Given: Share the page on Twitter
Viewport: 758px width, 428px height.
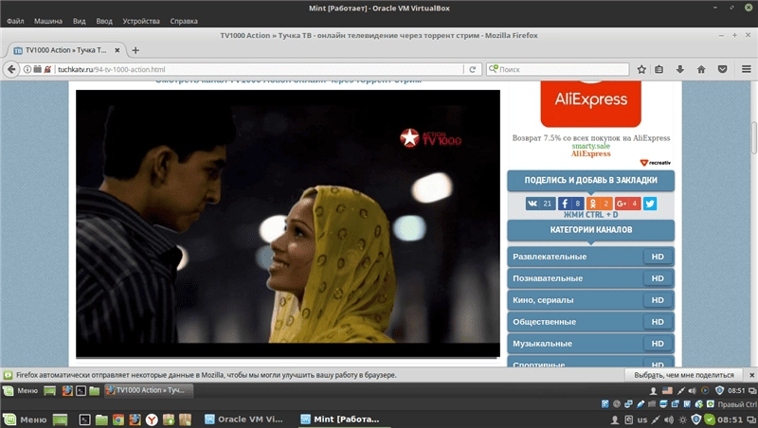Looking at the screenshot, I should pos(650,204).
